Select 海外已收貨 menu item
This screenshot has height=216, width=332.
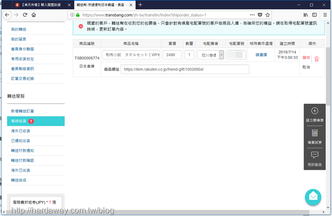[21, 131]
